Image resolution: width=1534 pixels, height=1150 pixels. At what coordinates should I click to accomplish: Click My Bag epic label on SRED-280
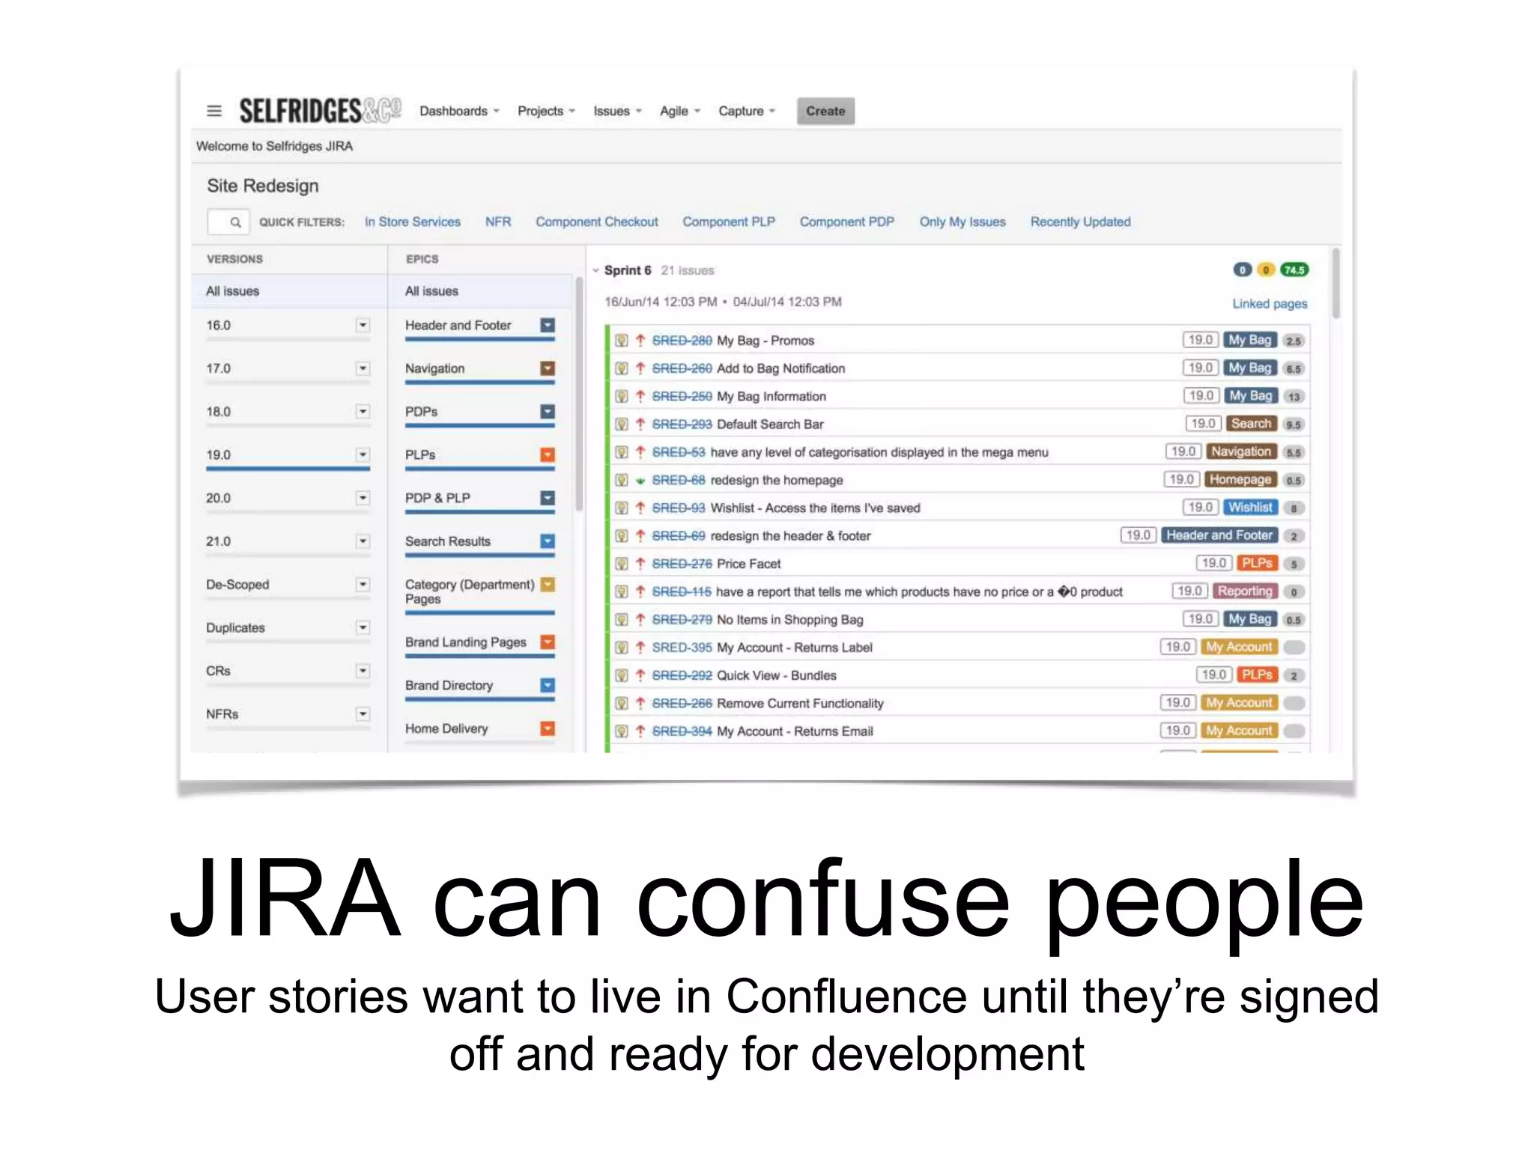coord(1250,340)
